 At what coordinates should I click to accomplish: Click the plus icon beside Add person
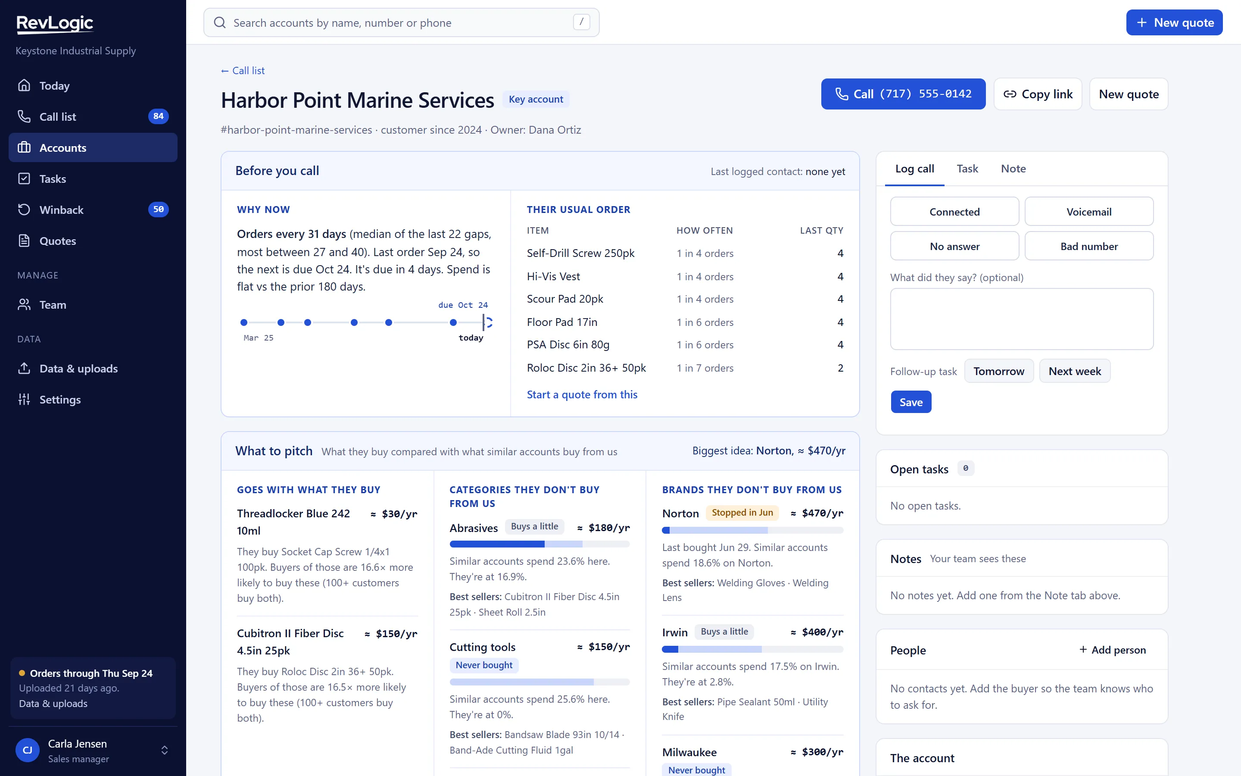1083,650
